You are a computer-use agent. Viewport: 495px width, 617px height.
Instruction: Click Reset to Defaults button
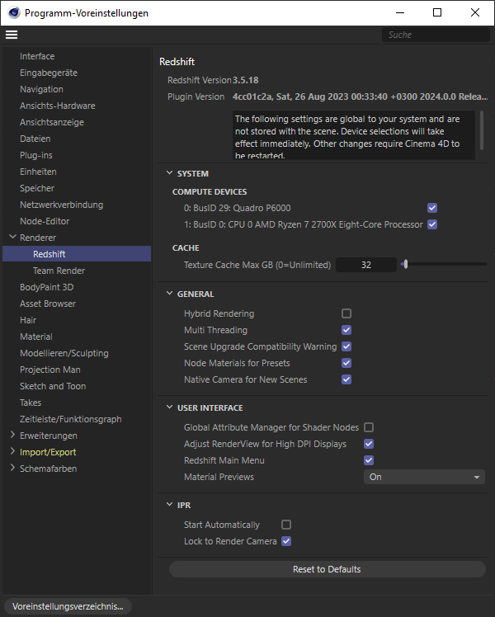click(x=327, y=569)
